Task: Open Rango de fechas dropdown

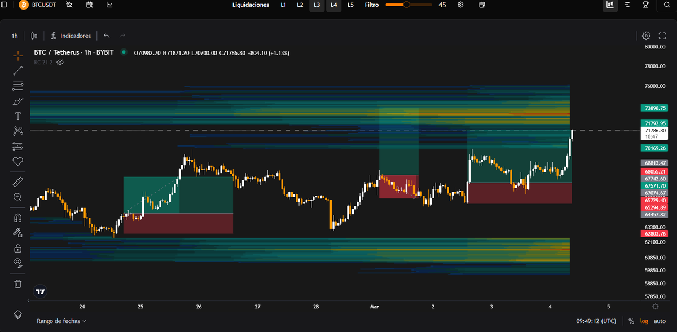Action: tap(61, 321)
